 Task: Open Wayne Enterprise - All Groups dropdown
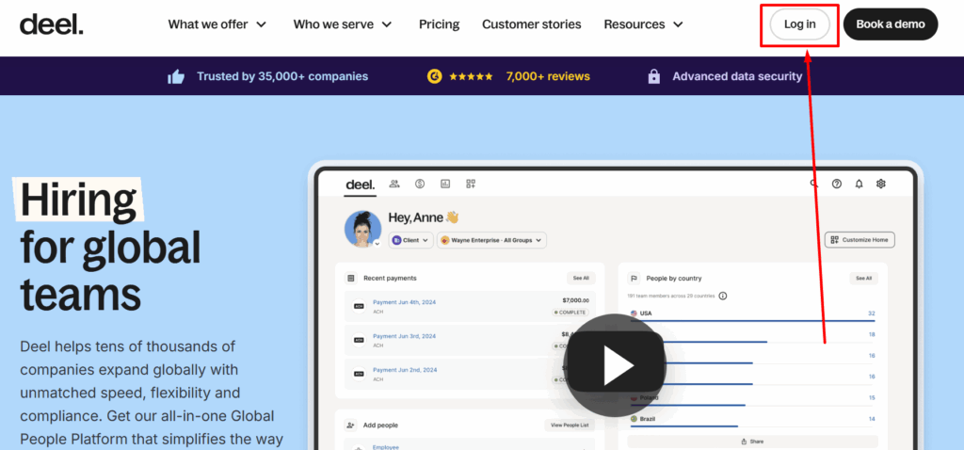click(491, 240)
